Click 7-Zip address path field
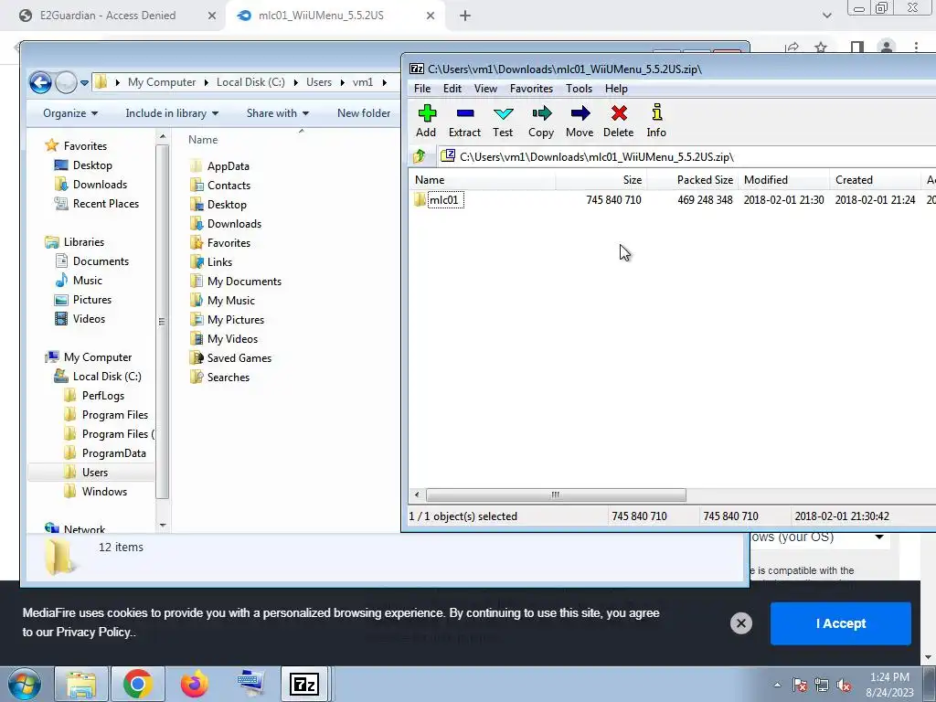The image size is (936, 702). click(x=686, y=157)
